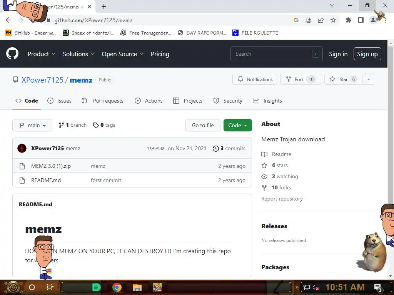Open the Chrome extensions puzzle icon

pyautogui.click(x=348, y=20)
